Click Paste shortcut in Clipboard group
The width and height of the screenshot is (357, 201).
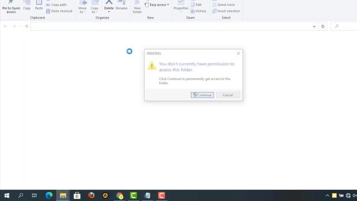(x=59, y=11)
